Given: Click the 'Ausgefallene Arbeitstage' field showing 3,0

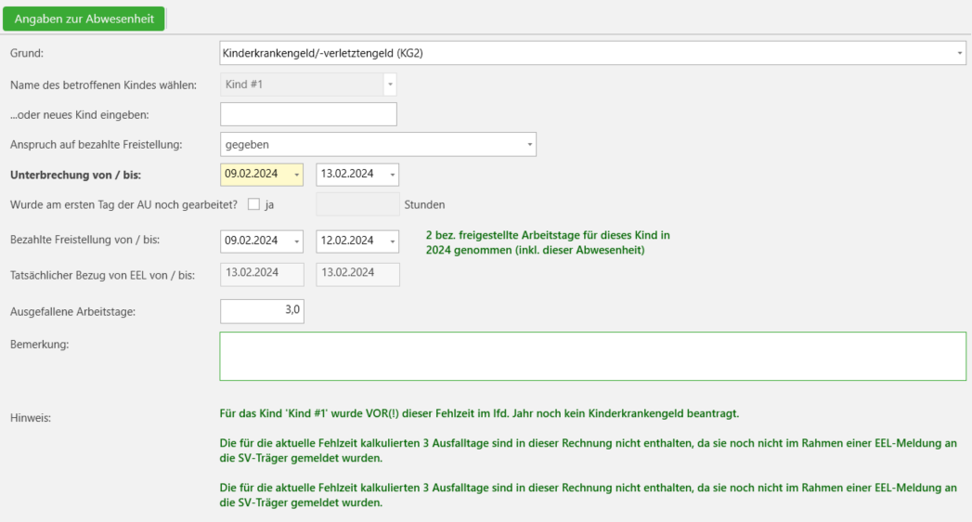Looking at the screenshot, I should click(x=262, y=311).
